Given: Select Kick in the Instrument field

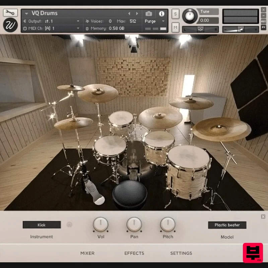Looking at the screenshot, I should (42, 225).
